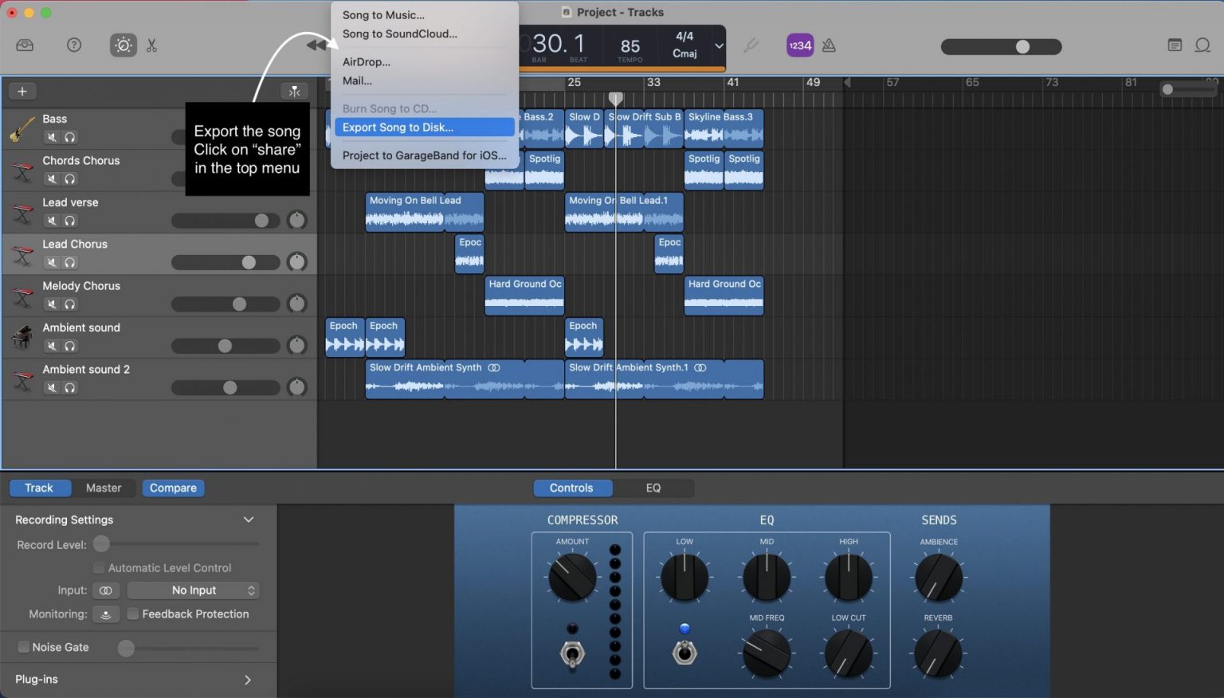Image resolution: width=1224 pixels, height=698 pixels.
Task: Open the Editors with the scissors icon
Action: [x=152, y=45]
